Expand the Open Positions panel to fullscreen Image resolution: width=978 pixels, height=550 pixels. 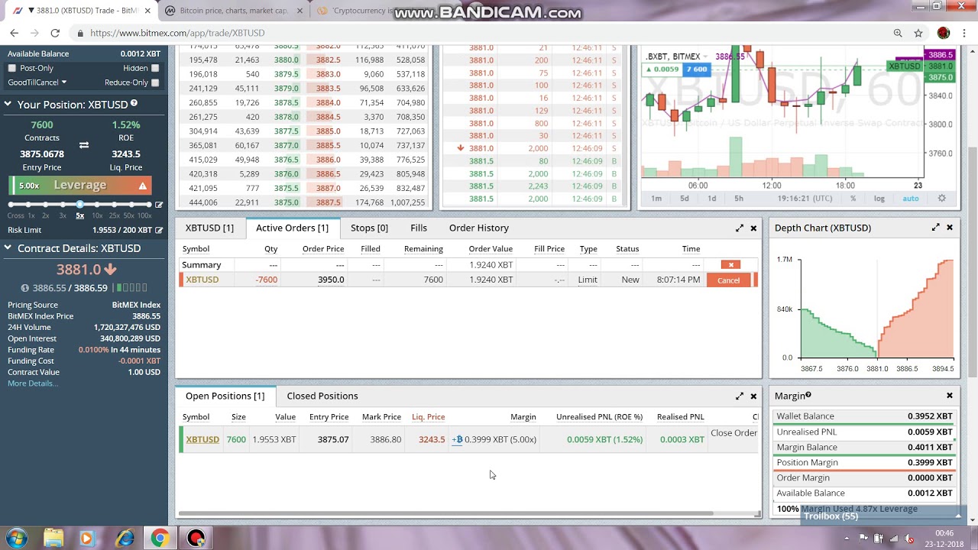coord(740,396)
